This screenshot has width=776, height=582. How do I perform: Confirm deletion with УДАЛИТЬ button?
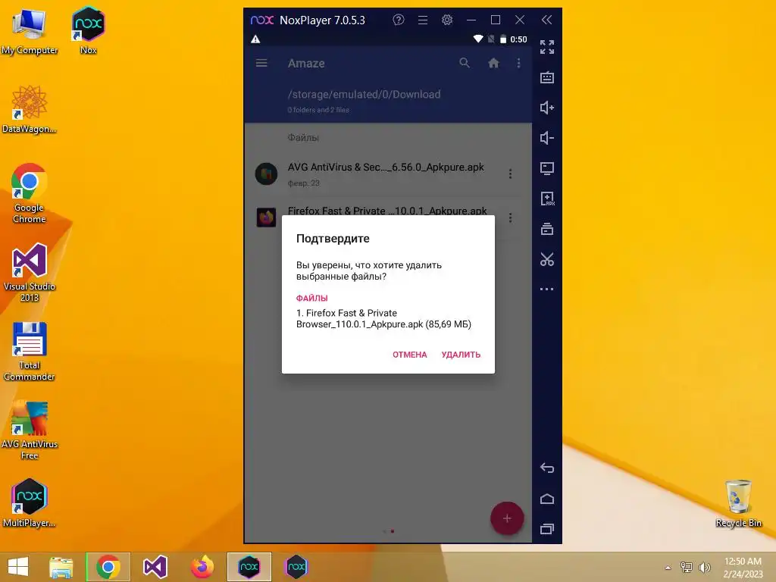[x=461, y=355]
